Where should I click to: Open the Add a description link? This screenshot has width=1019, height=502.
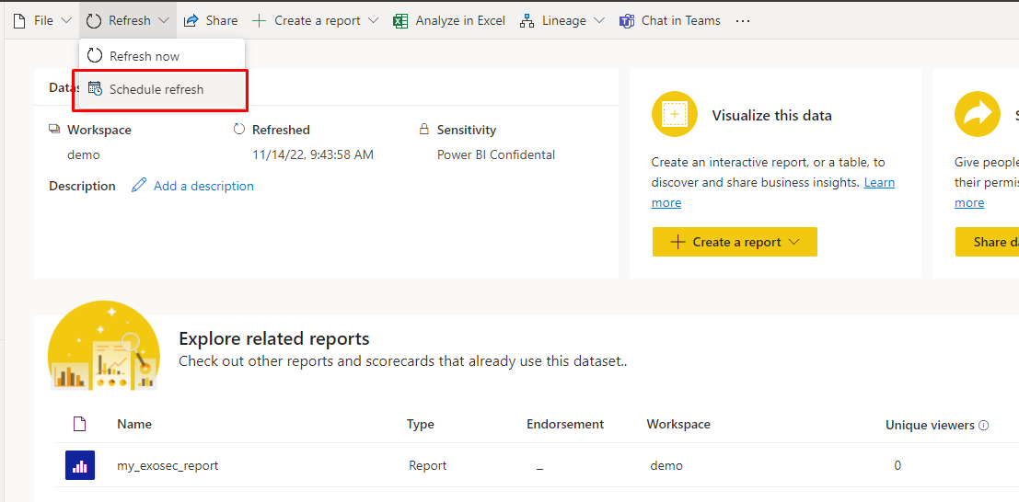pos(203,186)
